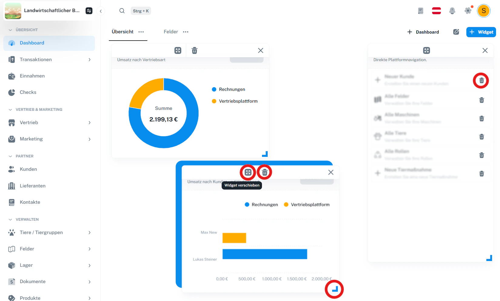Collapse the sidebar with the arrow toggle
Image resolution: width=500 pixels, height=301 pixels.
pos(100,11)
